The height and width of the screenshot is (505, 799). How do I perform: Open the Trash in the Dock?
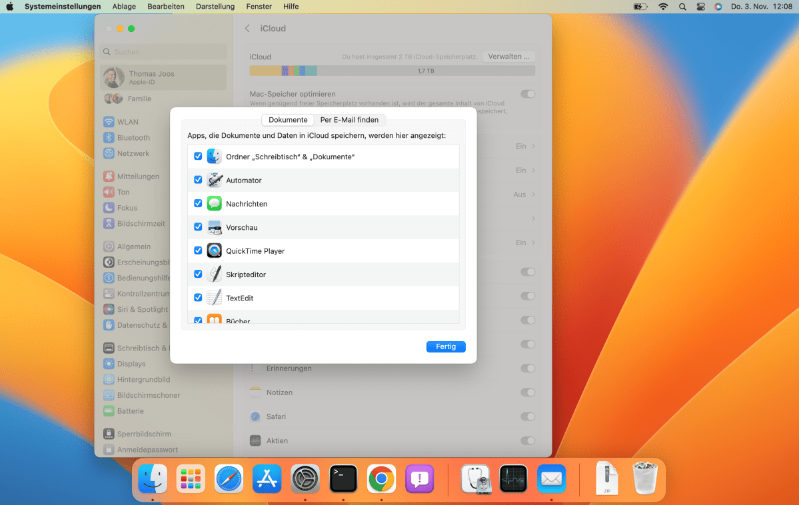[645, 478]
